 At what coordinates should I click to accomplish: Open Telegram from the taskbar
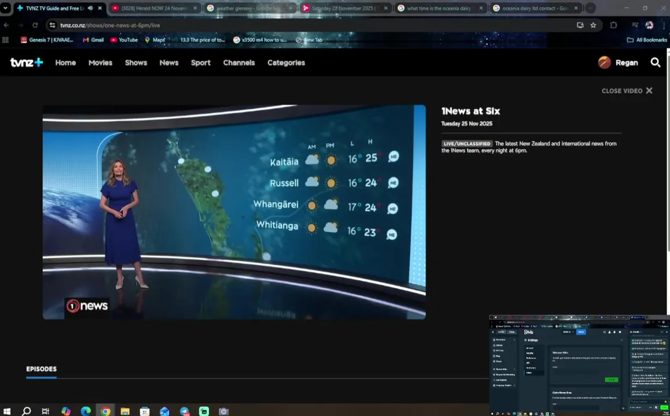185,411
